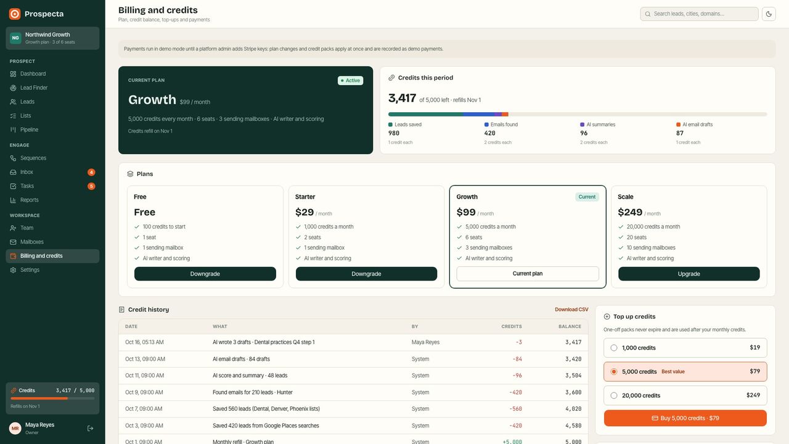
Task: Click the Leads people icon in the sidebar
Action: (x=14, y=102)
